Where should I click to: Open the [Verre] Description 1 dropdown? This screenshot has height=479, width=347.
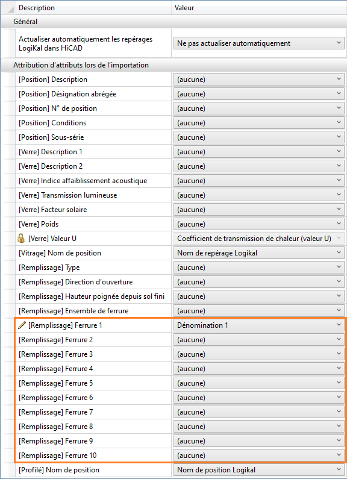point(258,152)
